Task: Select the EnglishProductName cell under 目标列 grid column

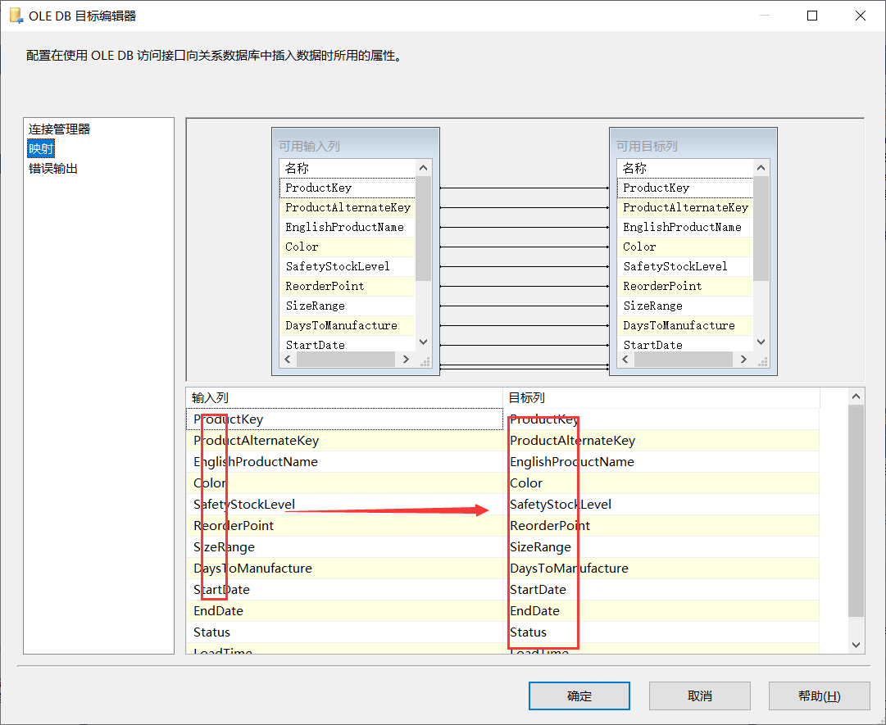Action: click(x=661, y=462)
